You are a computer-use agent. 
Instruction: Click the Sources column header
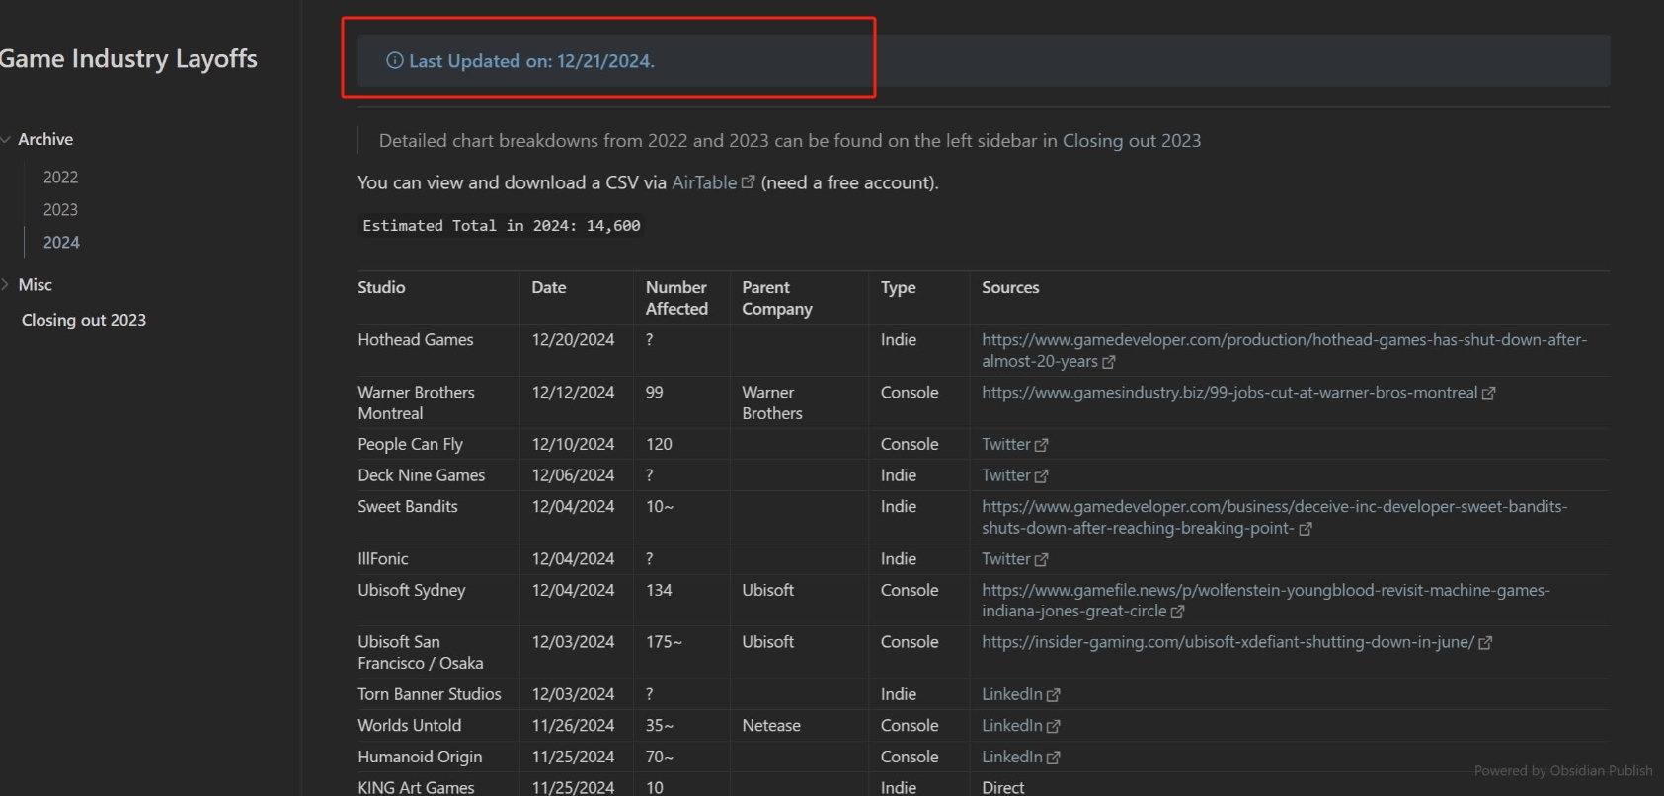point(1010,287)
